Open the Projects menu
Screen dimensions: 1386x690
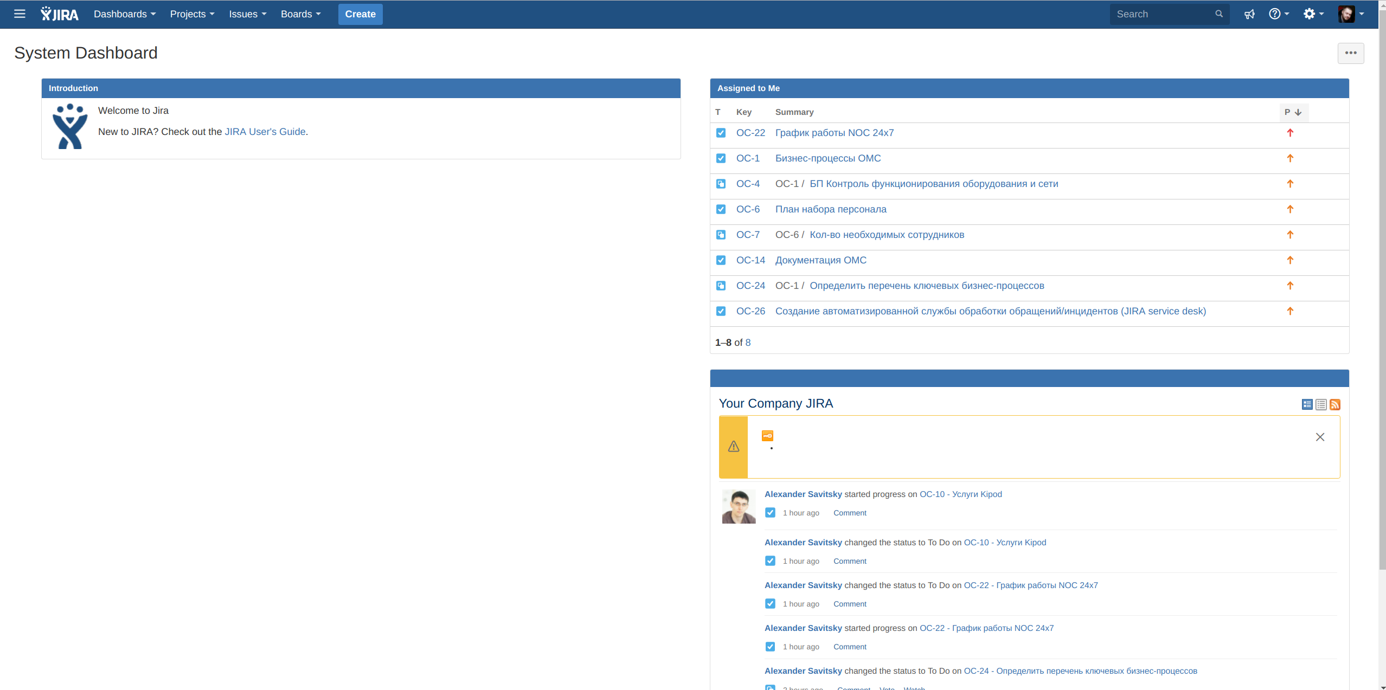(x=193, y=14)
